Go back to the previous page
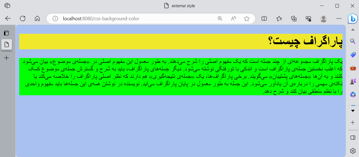Image resolution: width=359 pixels, height=157 pixels. [x=8, y=19]
